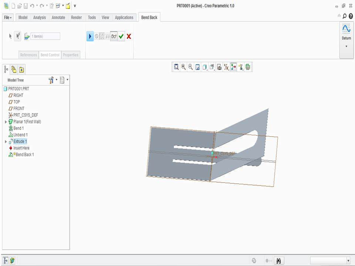The image size is (355, 266).
Task: Open the View ribbon tab
Action: pyautogui.click(x=105, y=17)
